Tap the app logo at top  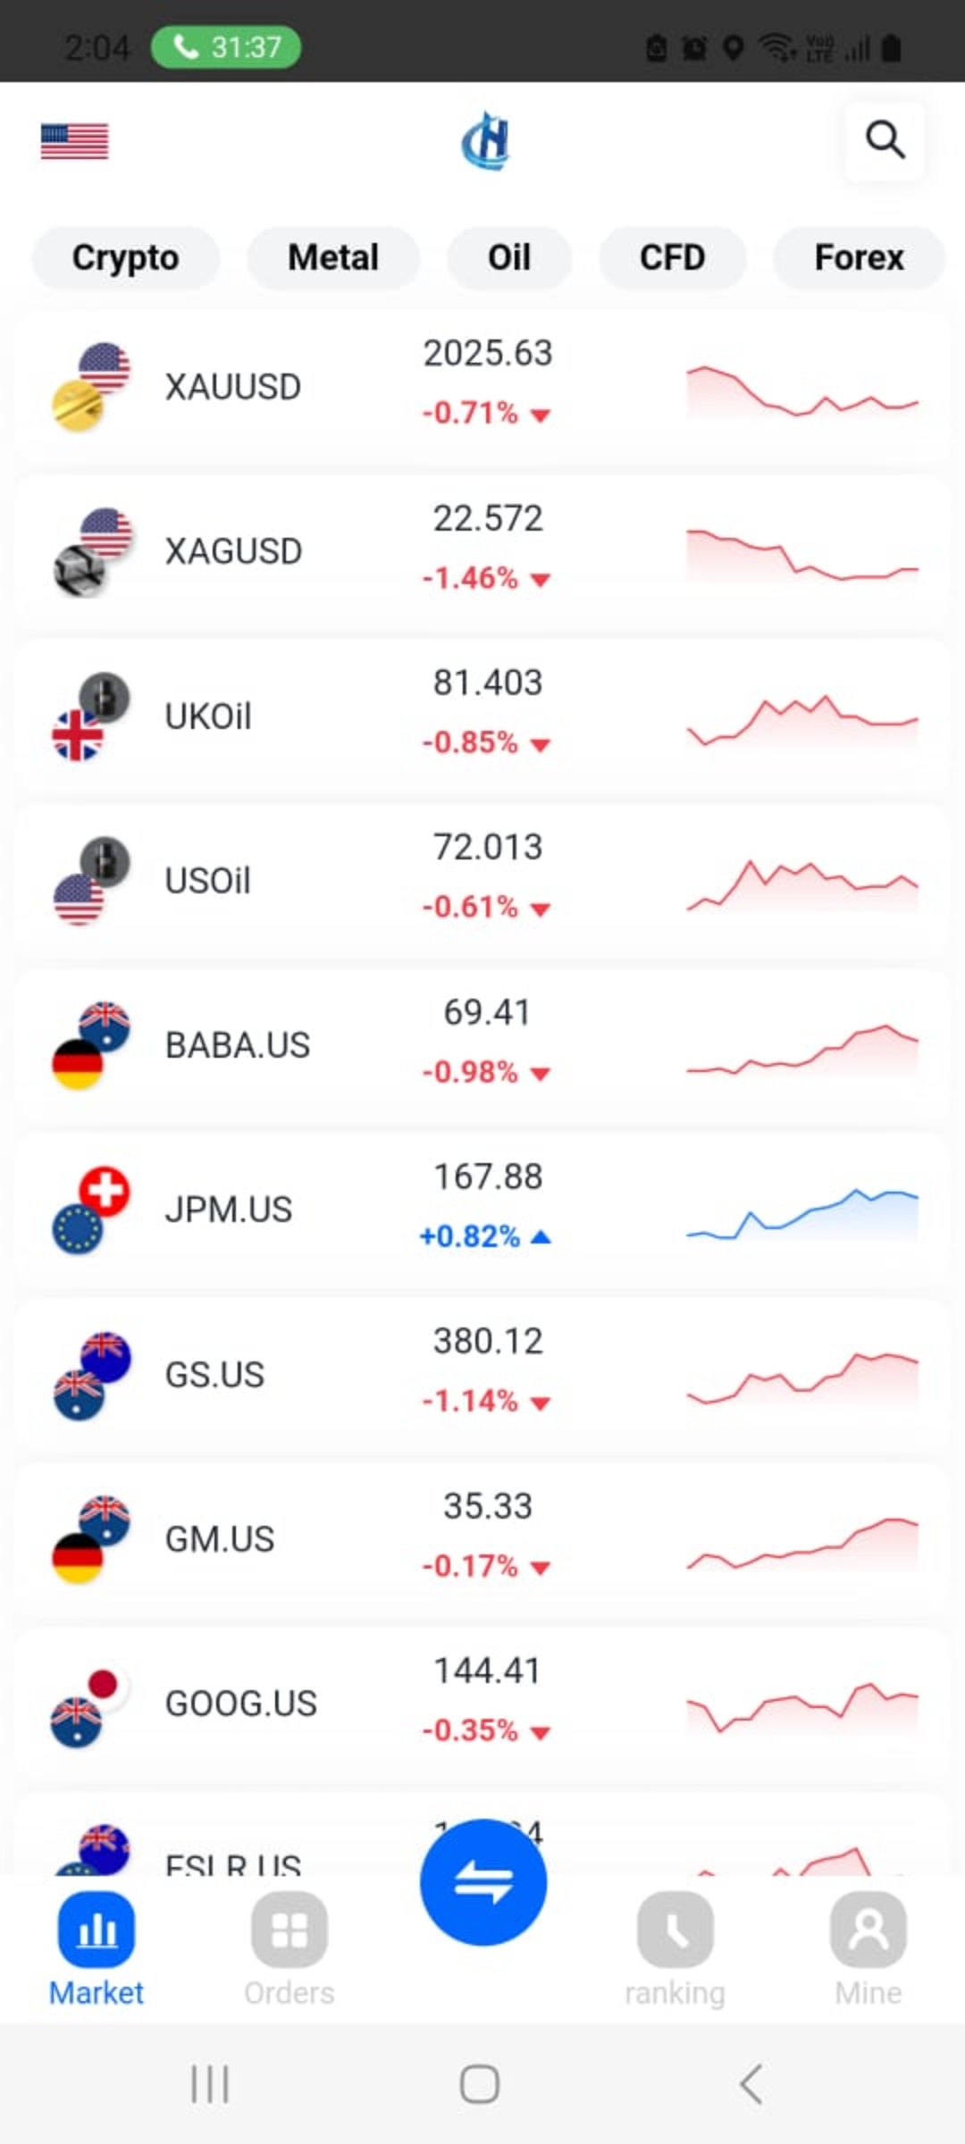[x=485, y=141]
